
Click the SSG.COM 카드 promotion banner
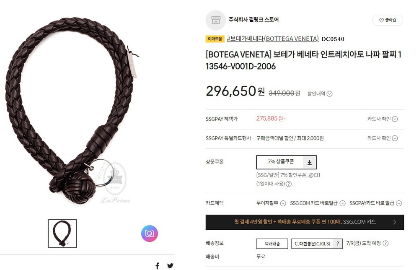(x=305, y=222)
